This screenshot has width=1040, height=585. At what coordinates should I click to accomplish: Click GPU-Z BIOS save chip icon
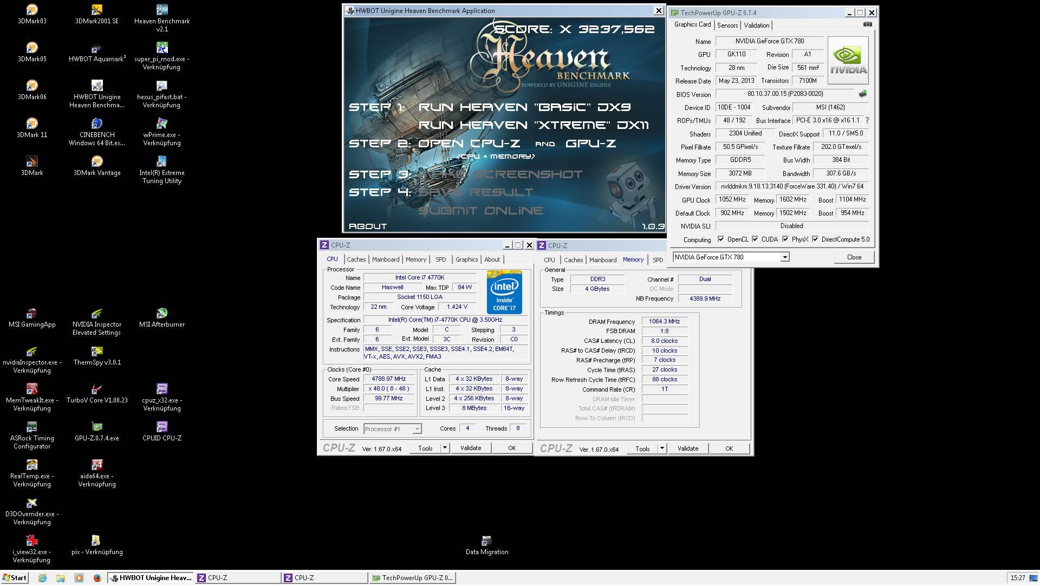tap(863, 94)
